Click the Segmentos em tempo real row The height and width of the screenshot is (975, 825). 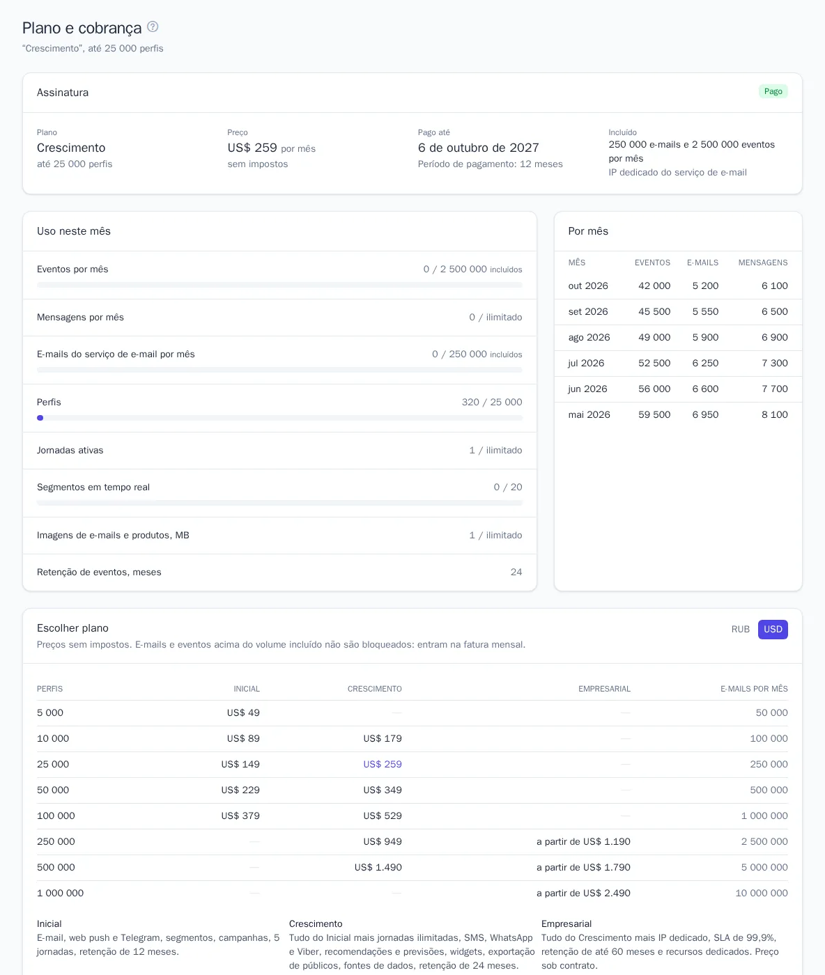click(x=279, y=493)
